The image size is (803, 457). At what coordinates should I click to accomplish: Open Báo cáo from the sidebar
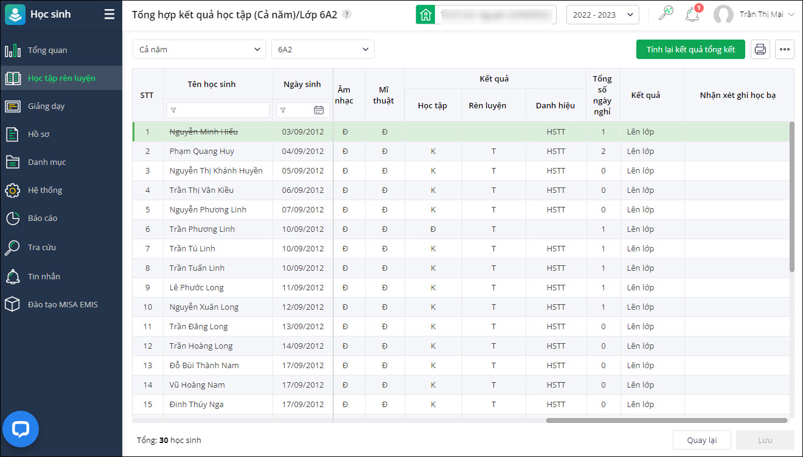point(43,218)
